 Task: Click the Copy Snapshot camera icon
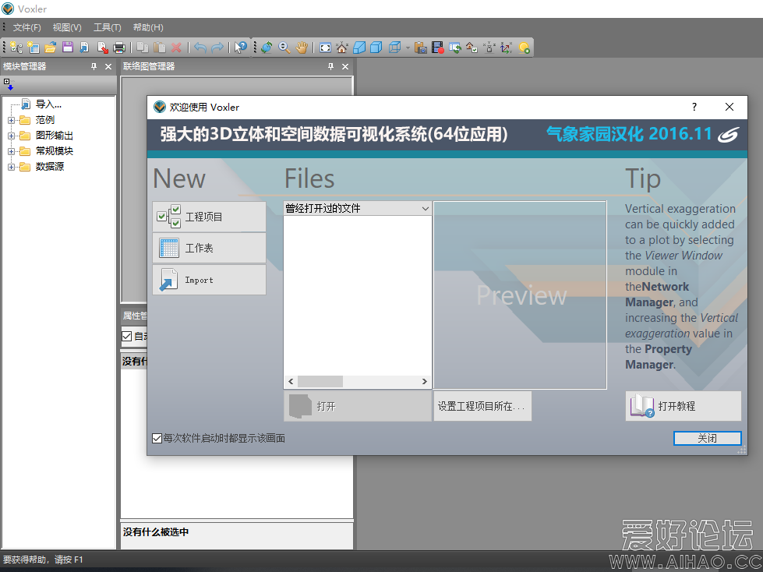tap(420, 48)
